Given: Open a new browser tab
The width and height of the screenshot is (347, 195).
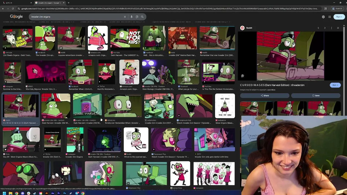Looking at the screenshot, I should tap(69, 3).
